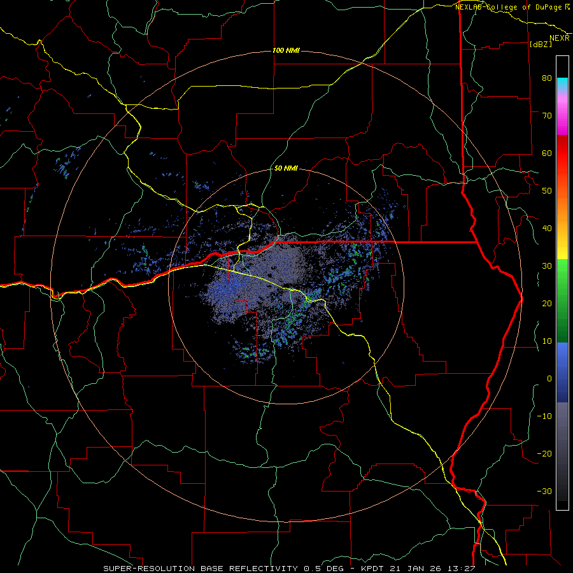Click the 'SUPER-RESOLUTION BASE REFLECTIVITY 0.5 DEG' caption
The width and height of the screenshot is (573, 573).
[223, 569]
